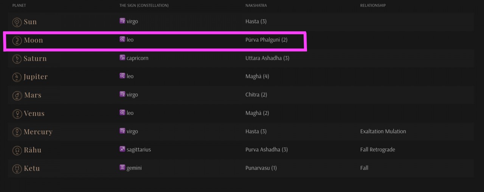Click the Virgo zodiac symbol in the Sun row

tap(122, 21)
